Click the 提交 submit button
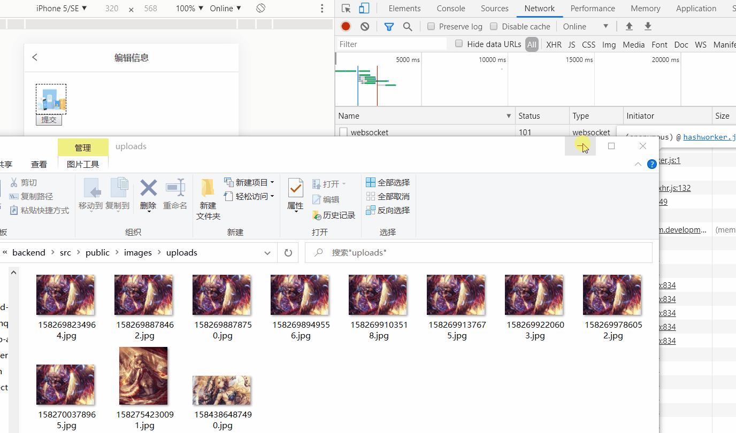Viewport: 736px width, 433px height. tap(49, 120)
